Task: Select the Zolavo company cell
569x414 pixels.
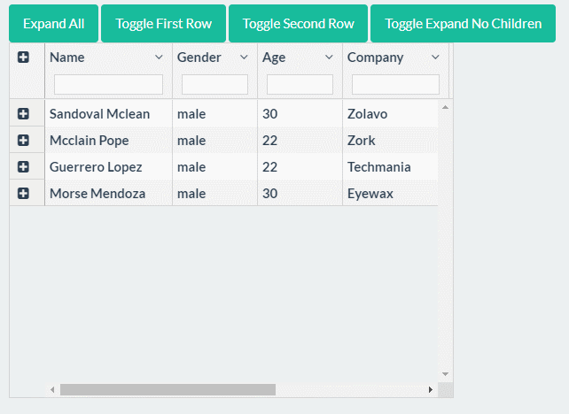Action: (368, 114)
